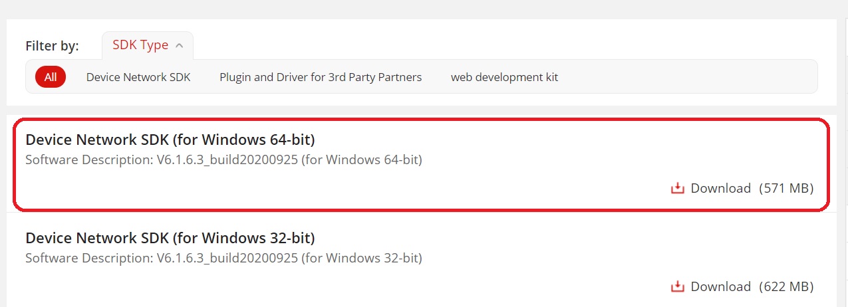Click the download icon for the 32-bit SDK
This screenshot has width=848, height=307.
[x=678, y=287]
